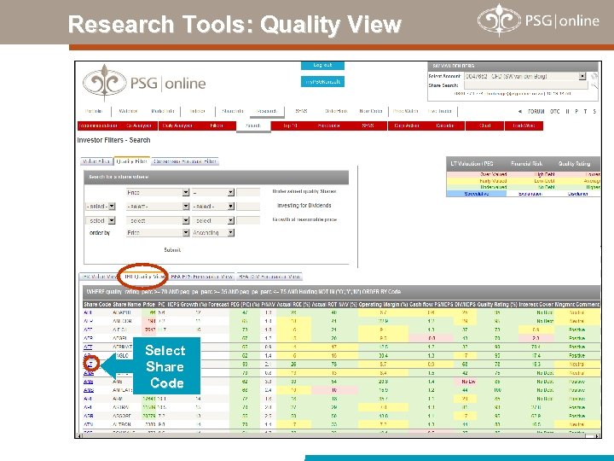The image size is (614, 461).
Task: Click the right arrow of the horizontal scrollbar
Action: point(597,435)
